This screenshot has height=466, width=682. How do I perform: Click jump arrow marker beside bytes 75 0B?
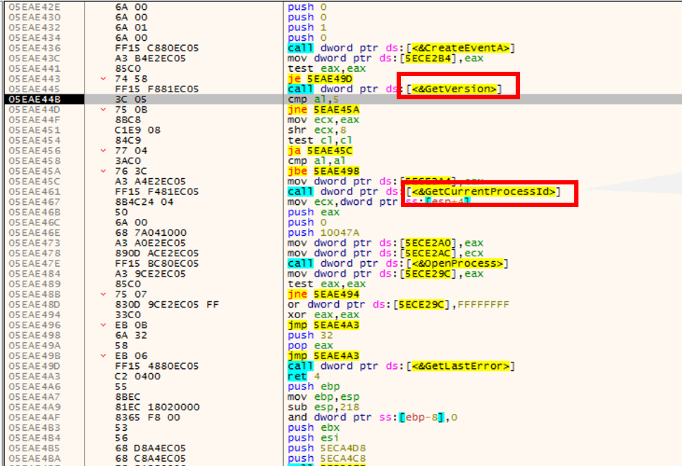(x=103, y=110)
